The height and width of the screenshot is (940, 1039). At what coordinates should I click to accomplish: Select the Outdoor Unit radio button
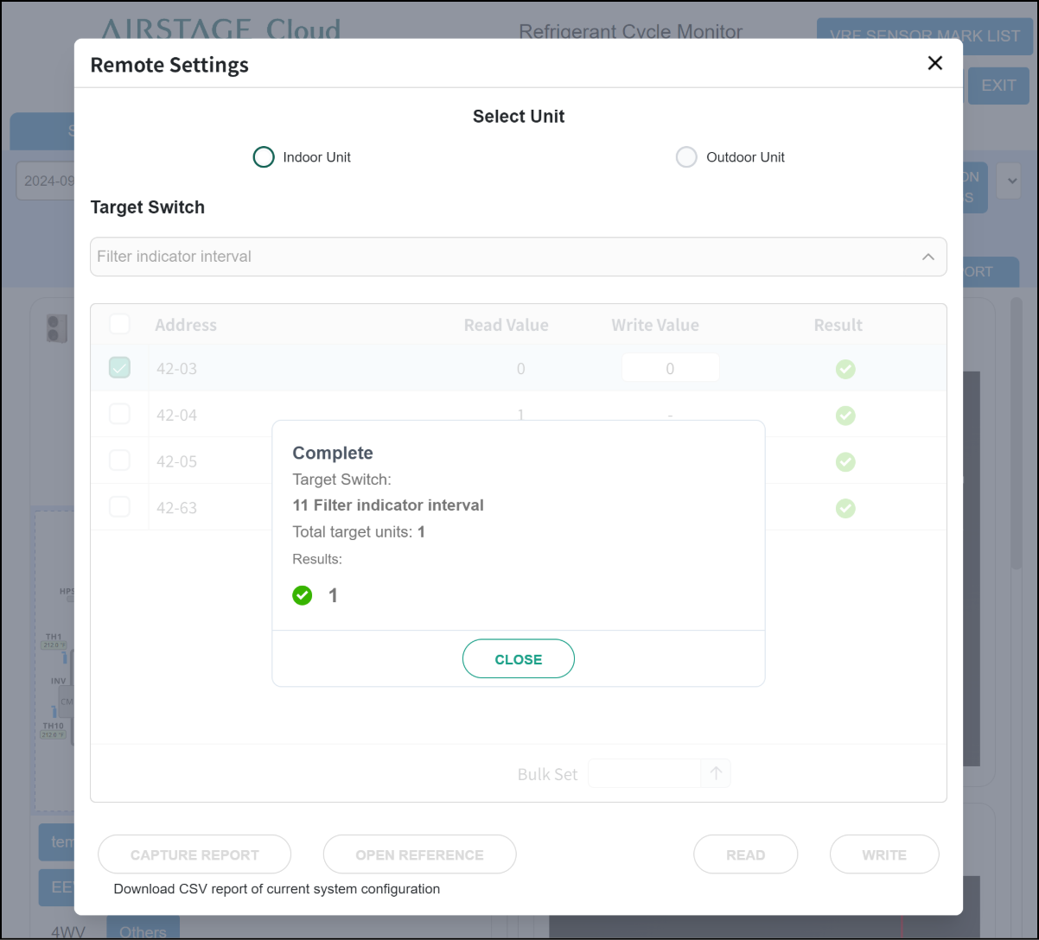(686, 157)
